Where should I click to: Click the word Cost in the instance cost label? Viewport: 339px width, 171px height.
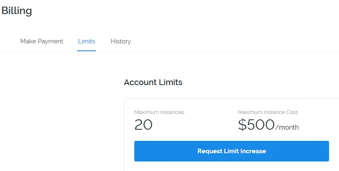point(292,112)
